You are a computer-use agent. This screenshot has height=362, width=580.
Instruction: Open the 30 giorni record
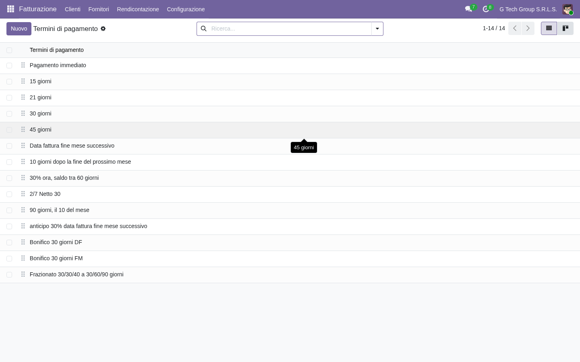41,113
